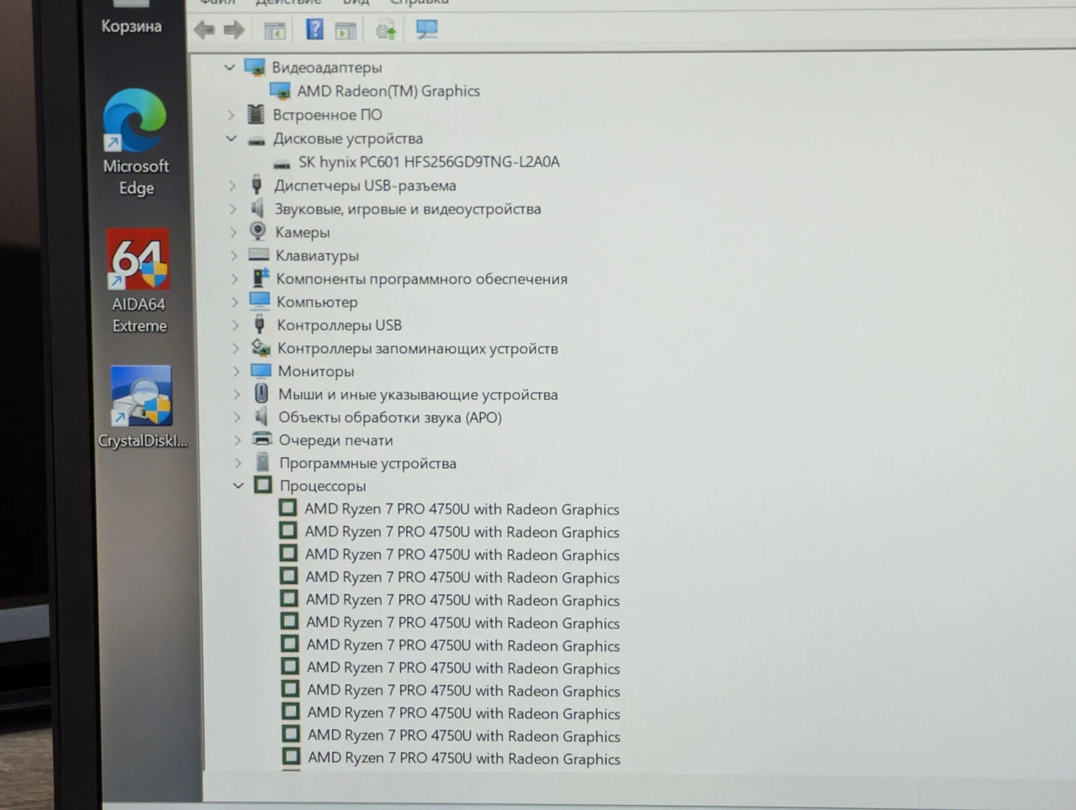Expand Звуковые, игровые и видеоустройства
Viewport: 1076px width, 810px height.
(234, 208)
